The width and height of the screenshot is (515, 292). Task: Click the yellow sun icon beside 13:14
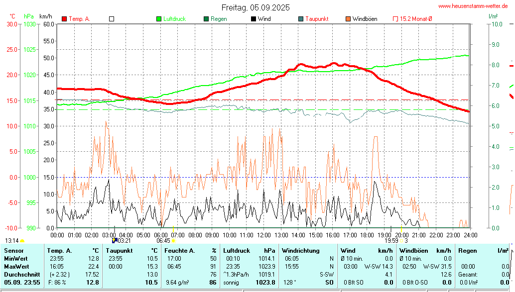[22, 241]
